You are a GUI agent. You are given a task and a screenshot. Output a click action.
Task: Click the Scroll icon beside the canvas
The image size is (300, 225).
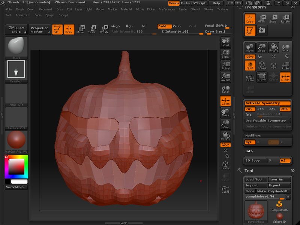[225, 42]
